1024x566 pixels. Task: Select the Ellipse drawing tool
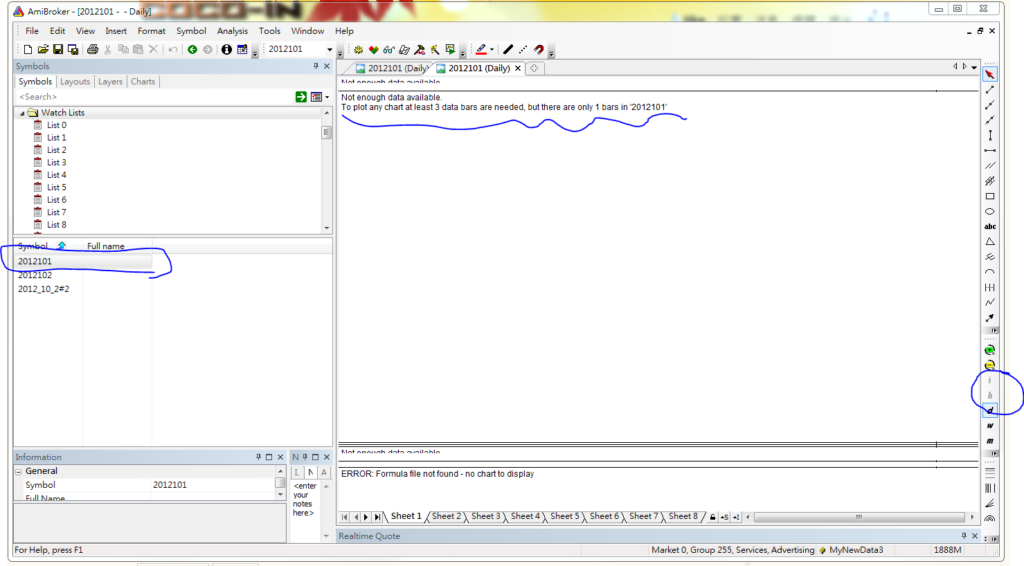point(990,212)
